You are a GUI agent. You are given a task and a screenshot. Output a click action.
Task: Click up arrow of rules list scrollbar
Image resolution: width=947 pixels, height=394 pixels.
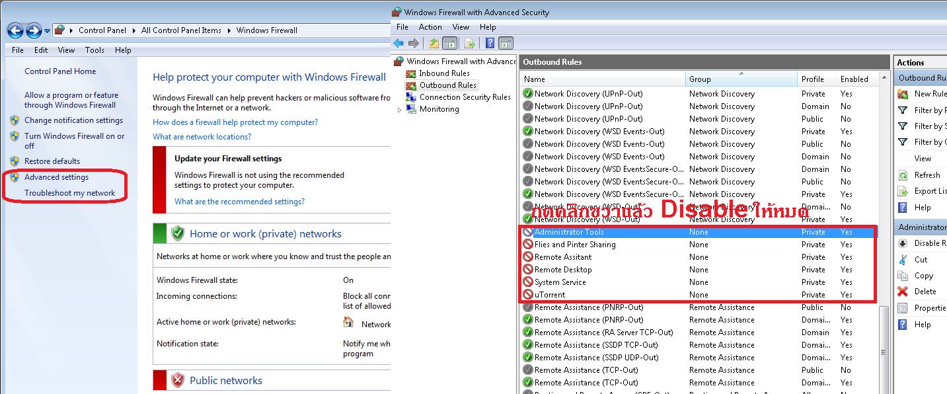(x=885, y=78)
